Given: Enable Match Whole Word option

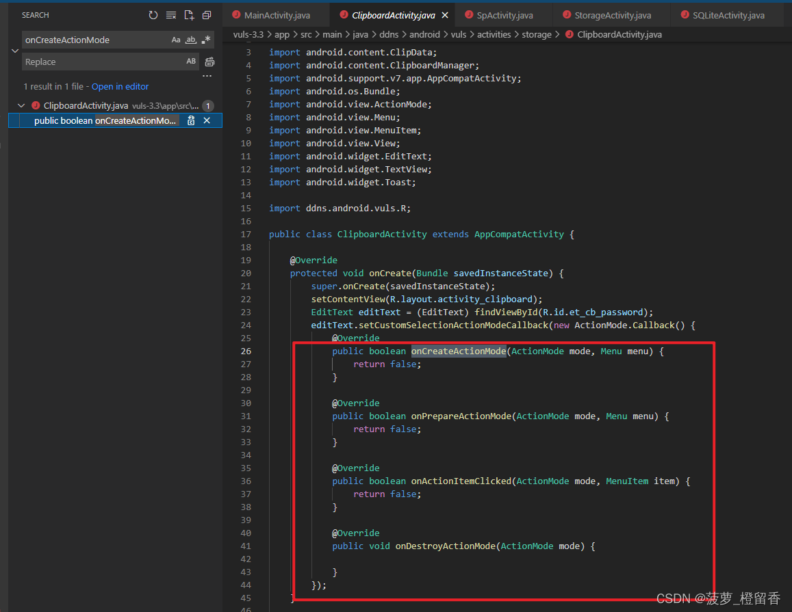Looking at the screenshot, I should (x=191, y=40).
